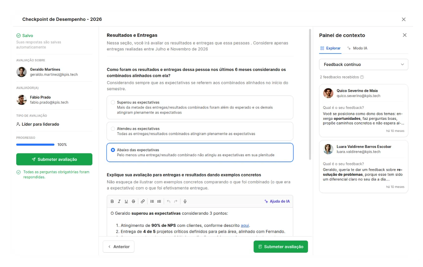Image resolution: width=423 pixels, height=267 pixels.
Task: Open Ajuda de IA assistance
Action: click(277, 201)
